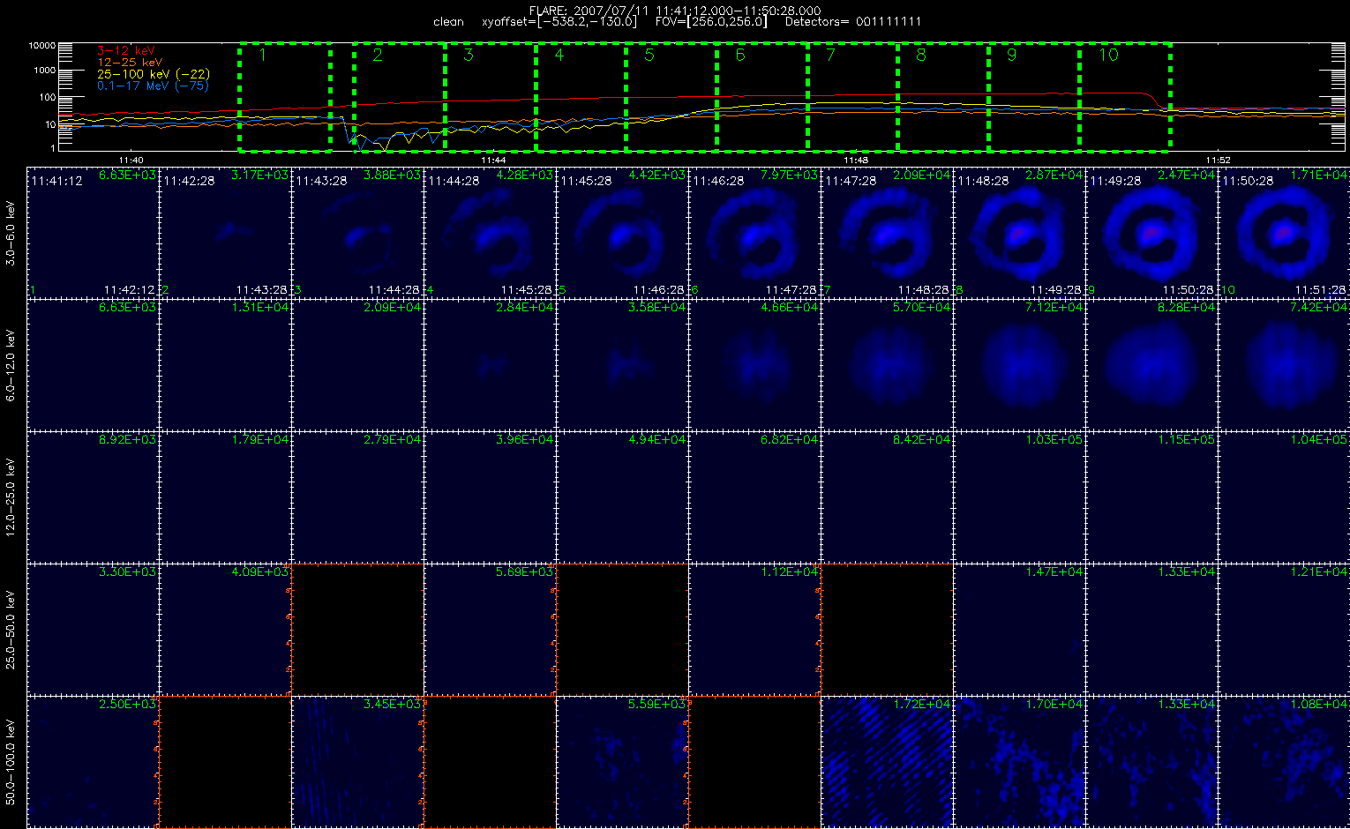
Task: Open the 6.0-12.0 keV image labeled 8.28E+04
Action: (1151, 365)
